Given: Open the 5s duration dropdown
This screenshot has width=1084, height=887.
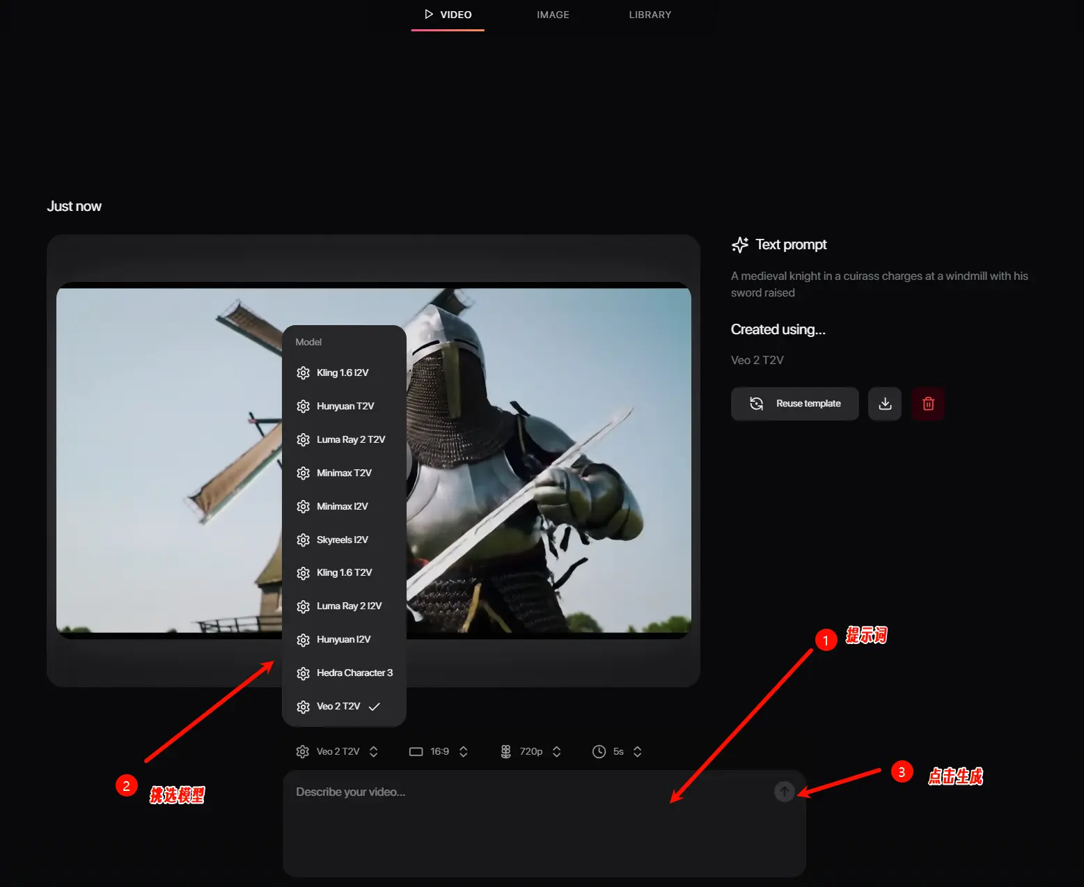Looking at the screenshot, I should [x=618, y=752].
